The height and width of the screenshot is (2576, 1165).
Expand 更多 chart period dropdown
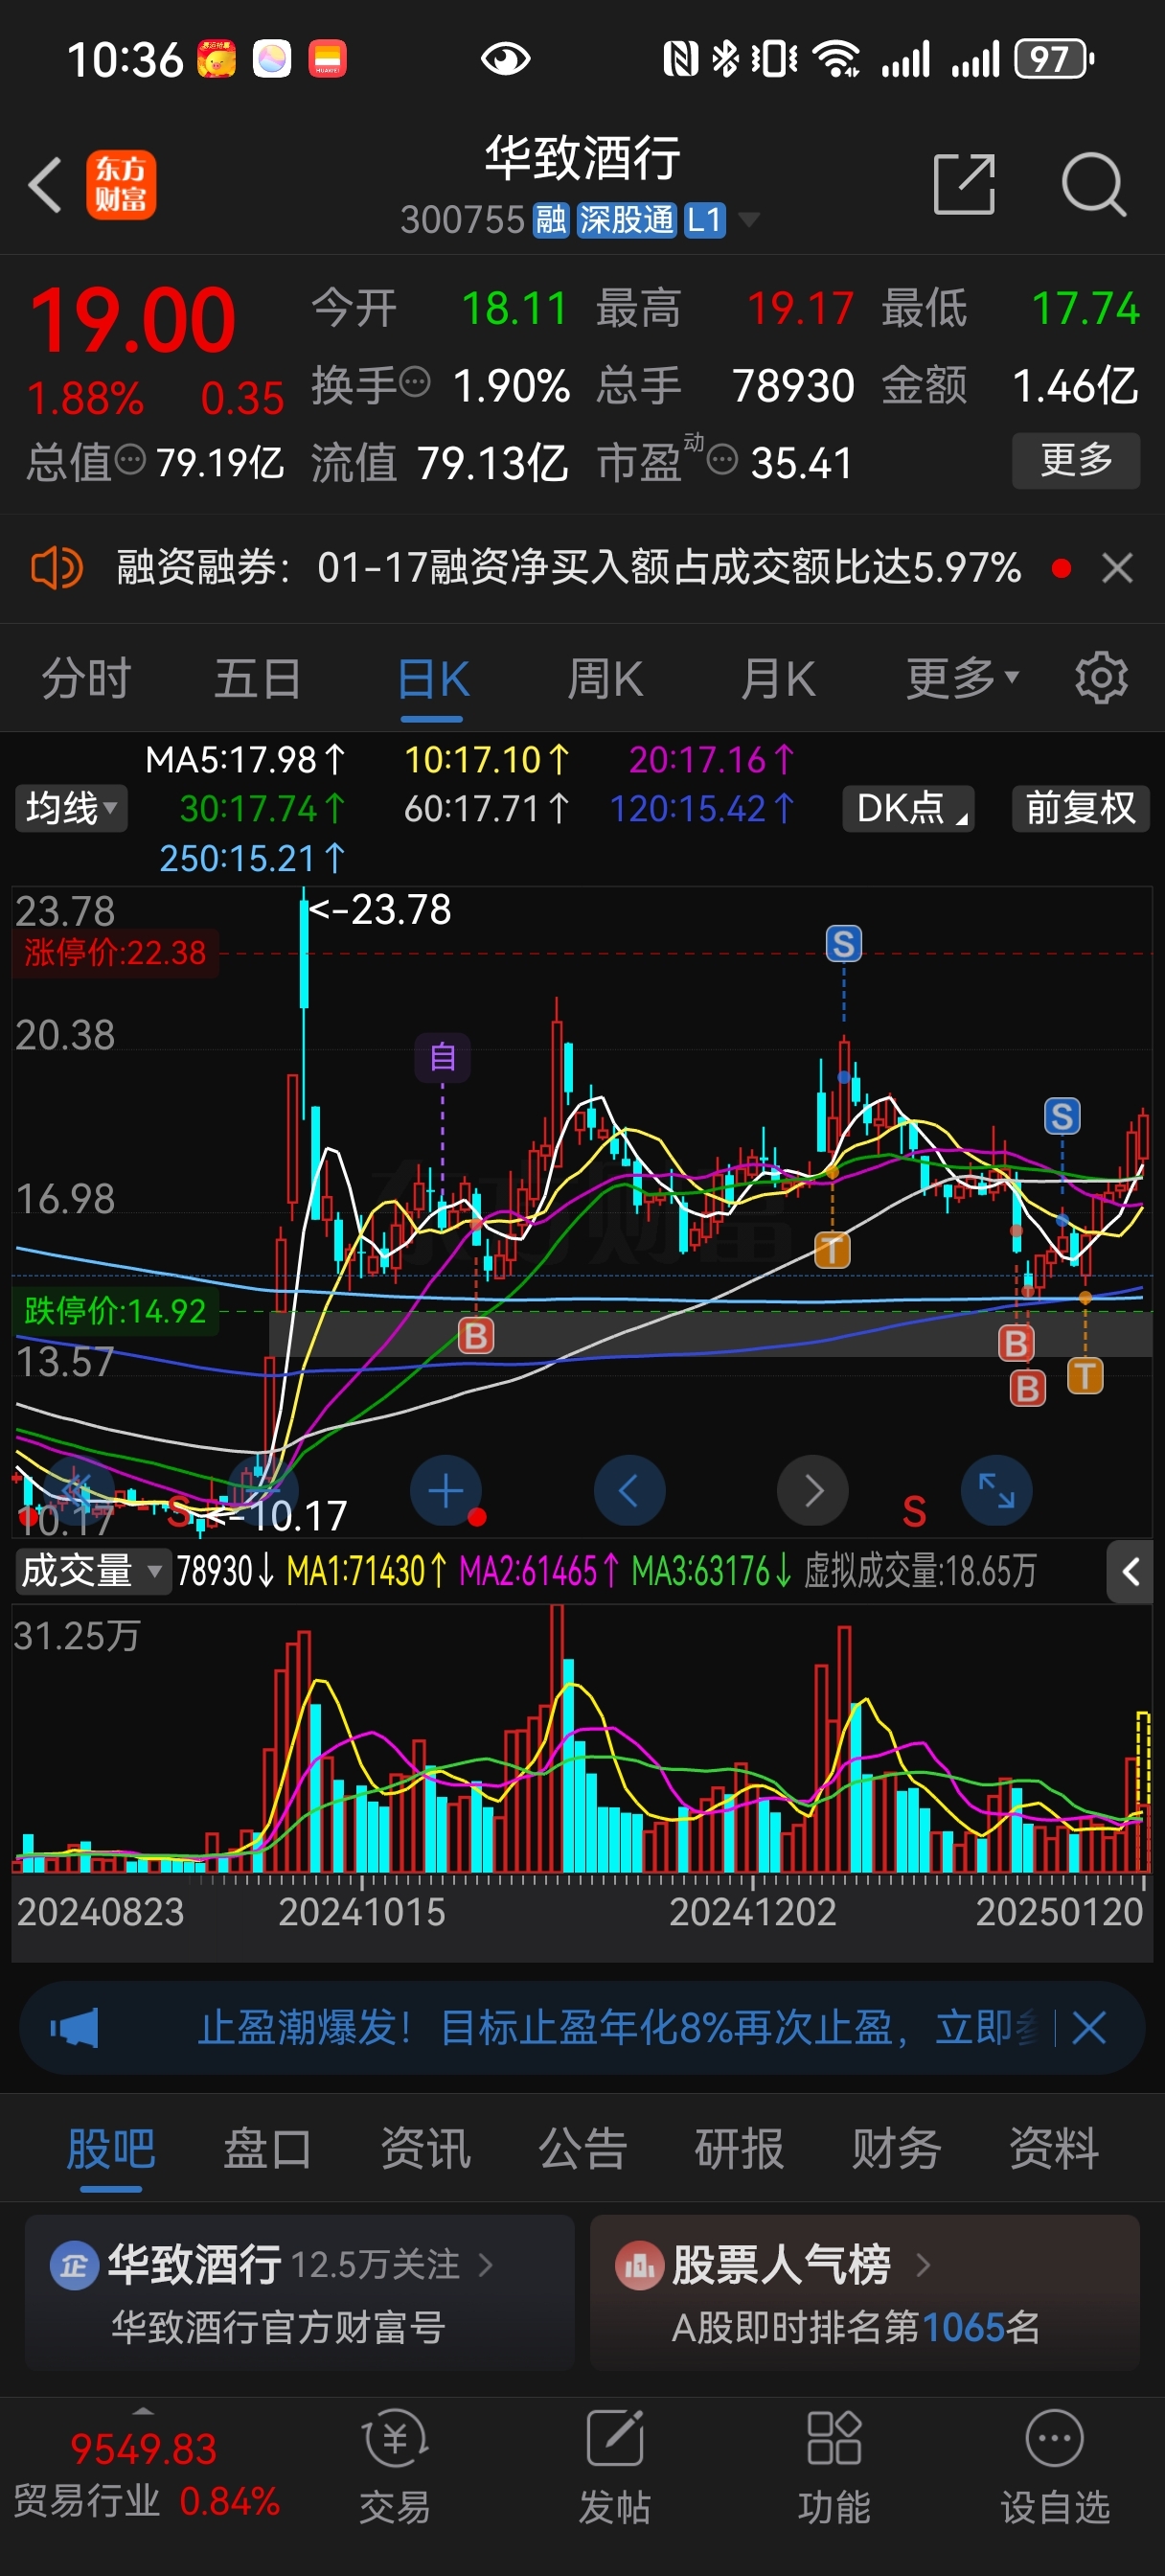tap(963, 679)
